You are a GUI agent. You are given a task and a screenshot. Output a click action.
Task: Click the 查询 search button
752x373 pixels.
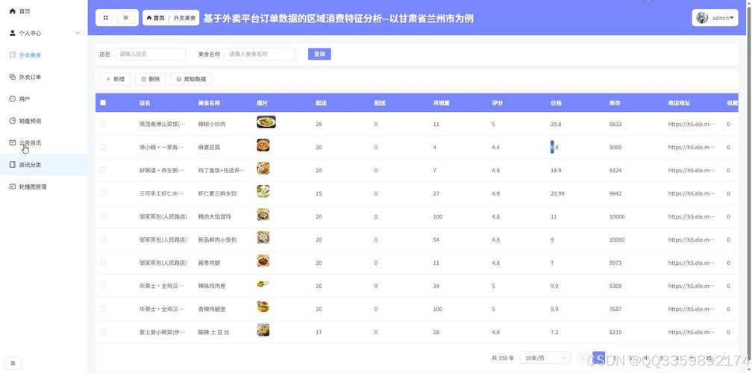click(x=319, y=54)
